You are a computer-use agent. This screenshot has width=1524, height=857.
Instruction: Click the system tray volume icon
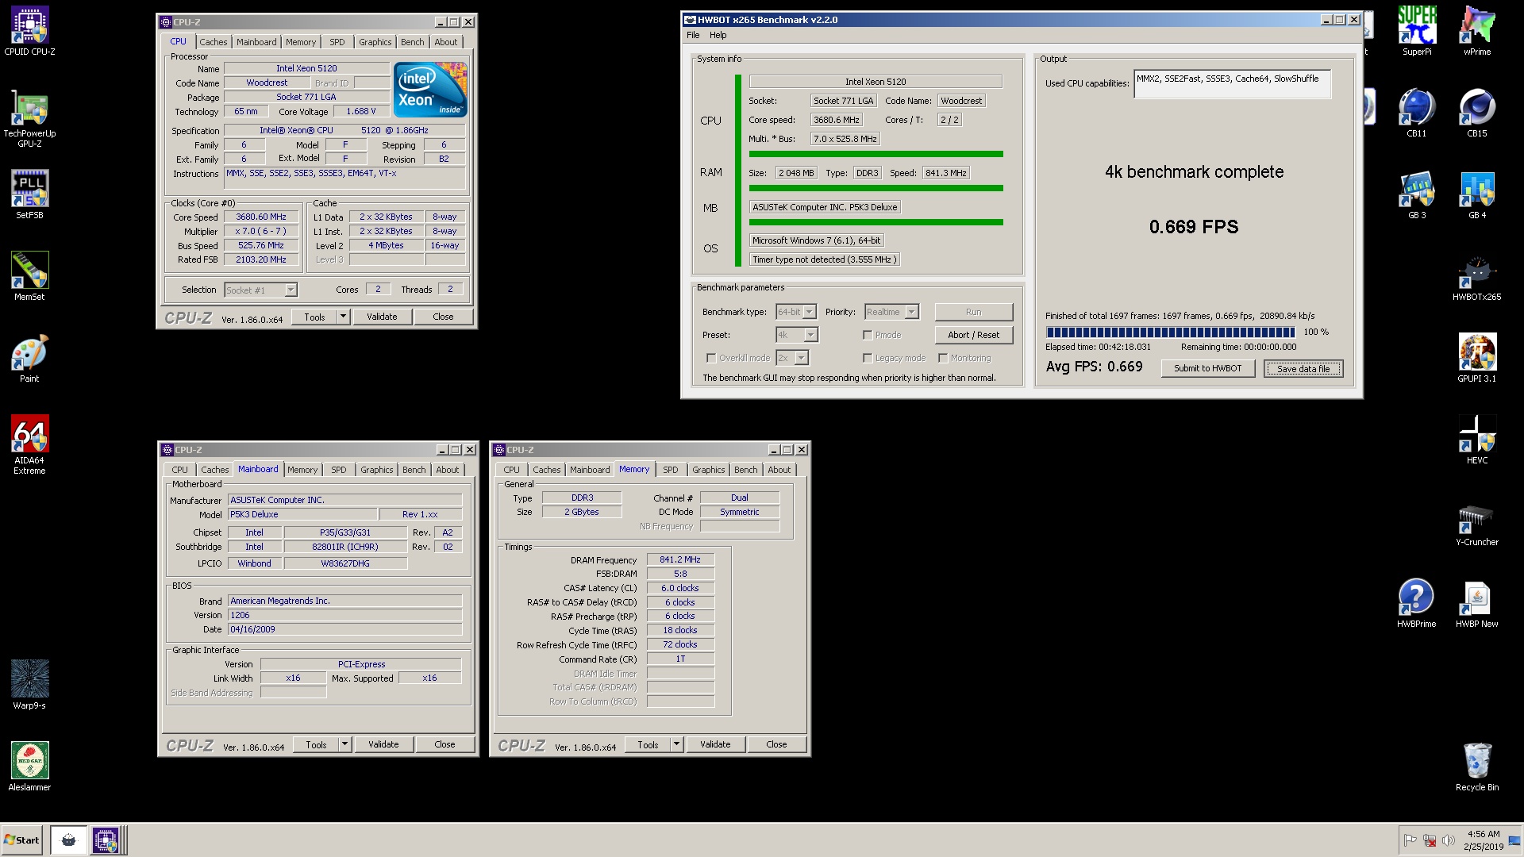(1448, 840)
